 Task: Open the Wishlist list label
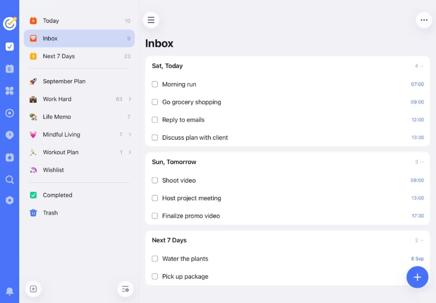coord(53,170)
